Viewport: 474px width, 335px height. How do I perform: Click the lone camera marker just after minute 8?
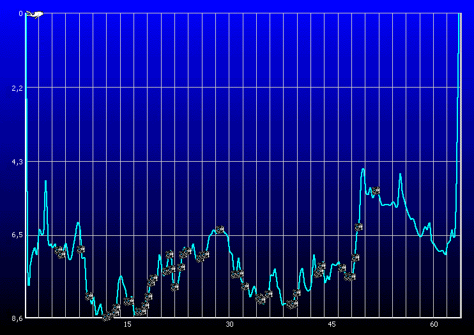(80, 249)
